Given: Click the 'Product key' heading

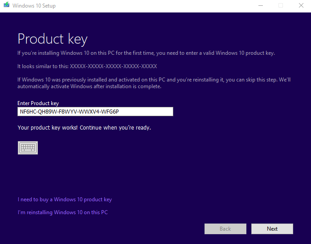Looking at the screenshot, I should [x=53, y=39].
